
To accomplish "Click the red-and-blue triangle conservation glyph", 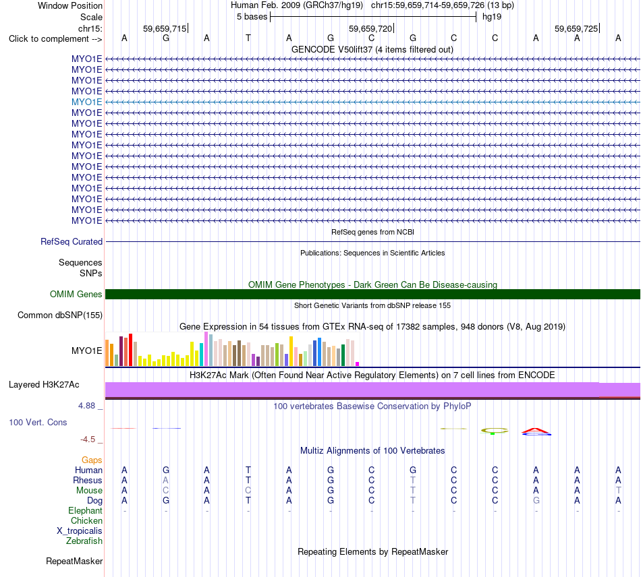I will pos(536,431).
